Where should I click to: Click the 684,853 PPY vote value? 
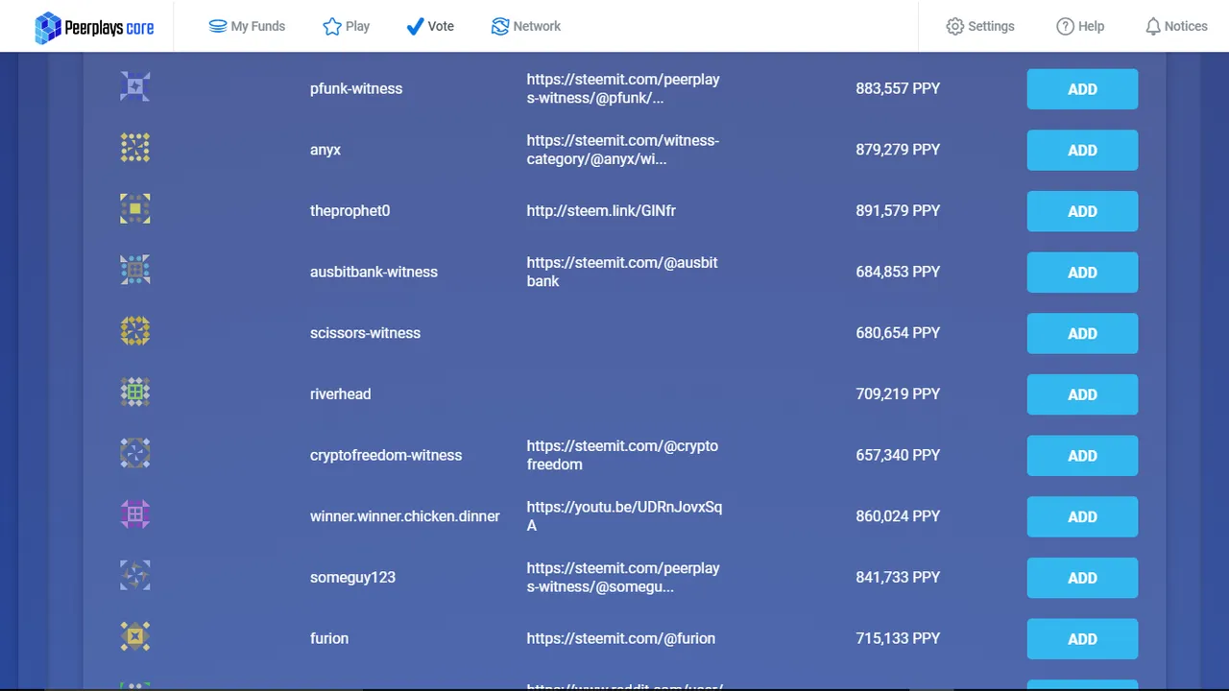[898, 272]
